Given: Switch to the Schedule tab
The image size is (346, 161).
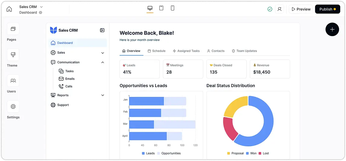Looking at the screenshot, I should click(x=156, y=51).
